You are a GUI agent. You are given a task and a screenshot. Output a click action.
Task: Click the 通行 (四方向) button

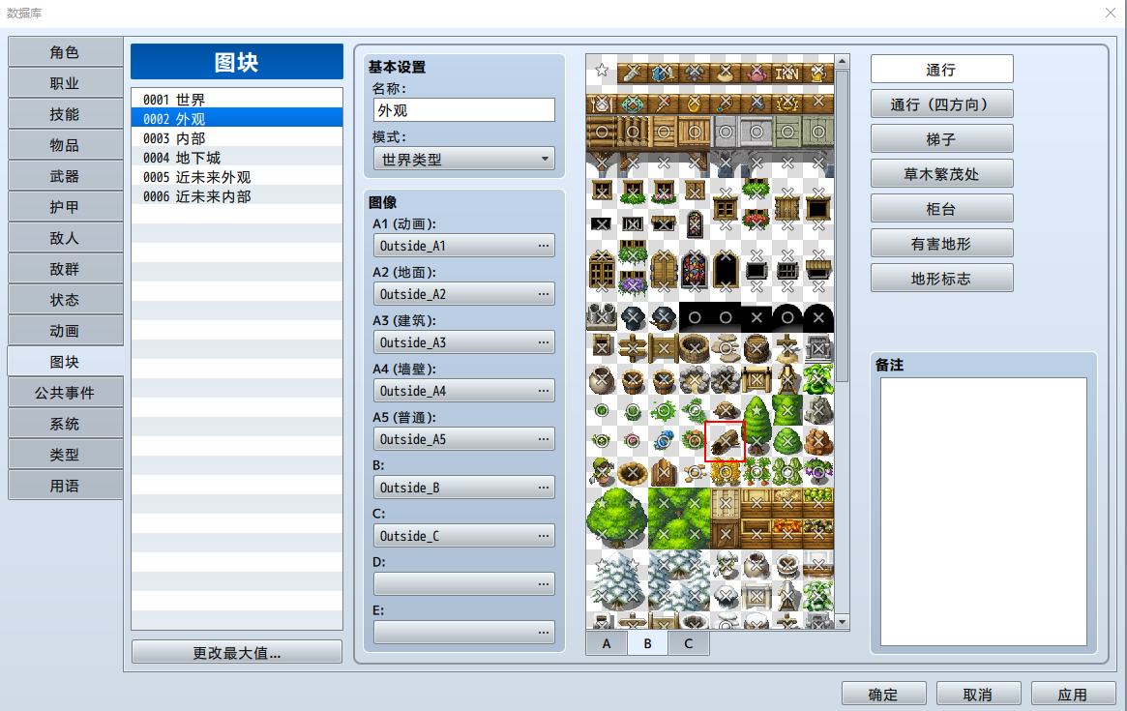(941, 104)
